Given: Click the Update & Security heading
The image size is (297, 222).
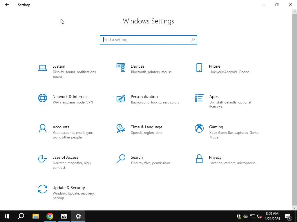Looking at the screenshot, I should [x=68, y=188].
